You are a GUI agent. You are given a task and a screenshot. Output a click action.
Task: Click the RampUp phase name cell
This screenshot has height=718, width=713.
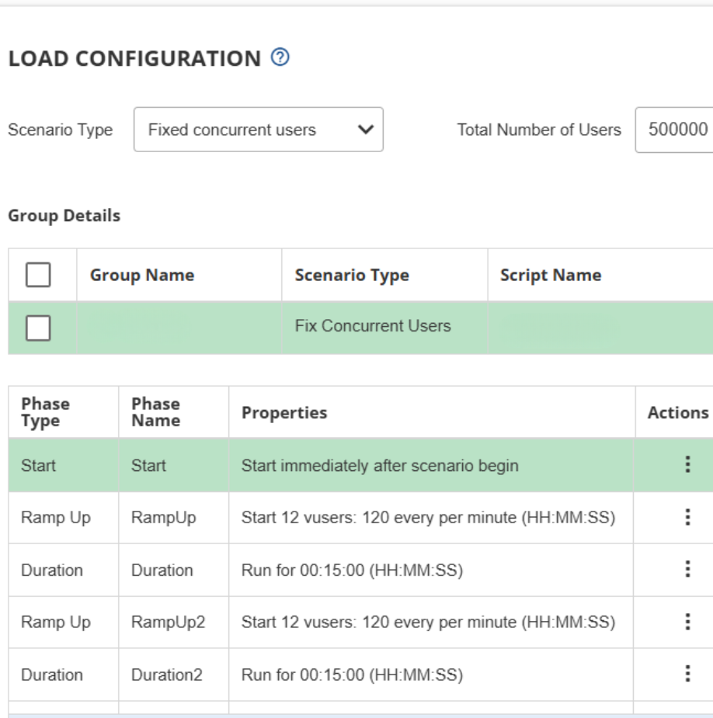click(164, 518)
